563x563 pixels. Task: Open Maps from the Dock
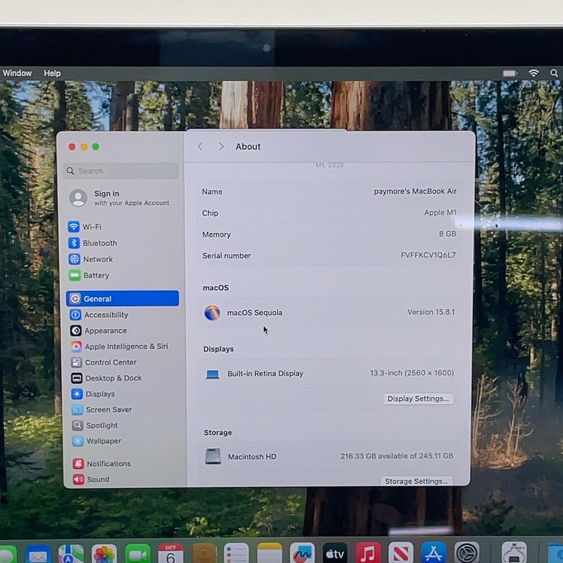(71, 554)
